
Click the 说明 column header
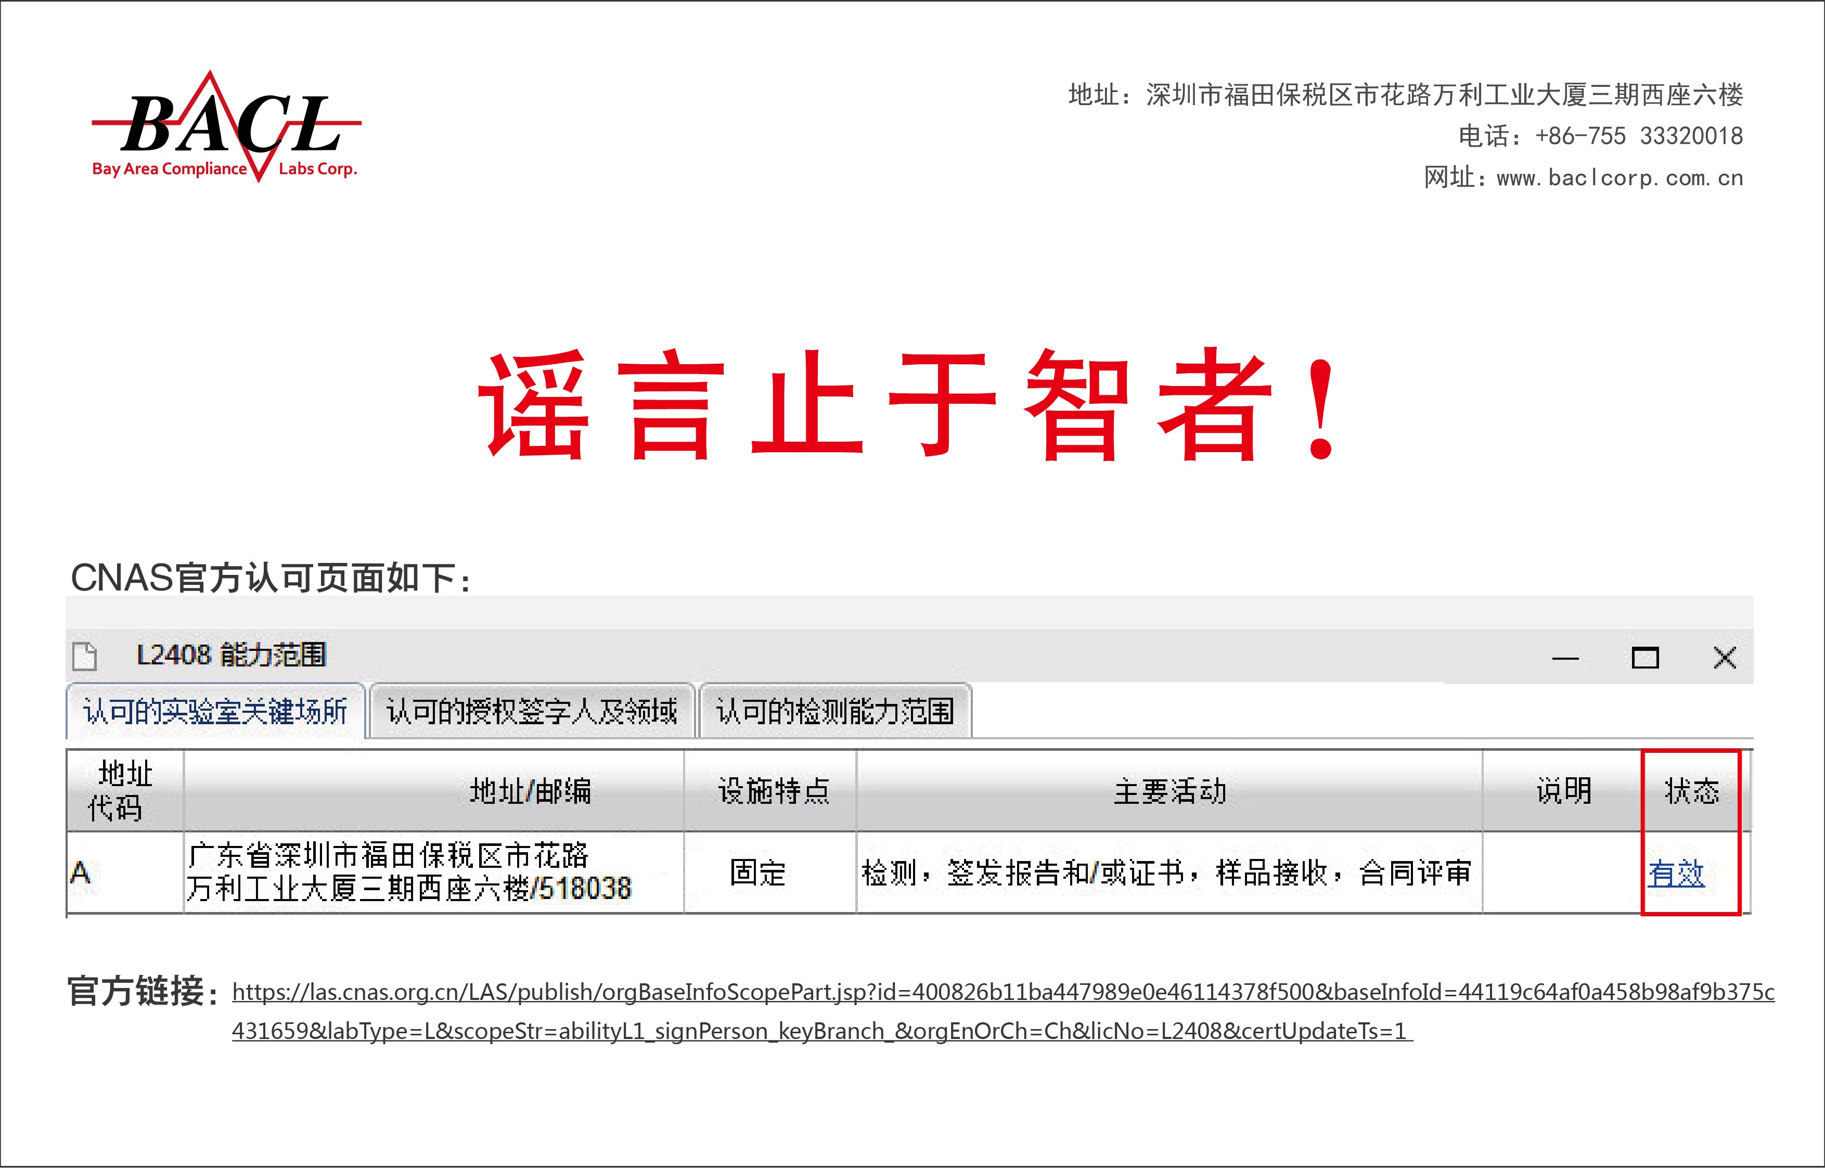click(x=1563, y=791)
